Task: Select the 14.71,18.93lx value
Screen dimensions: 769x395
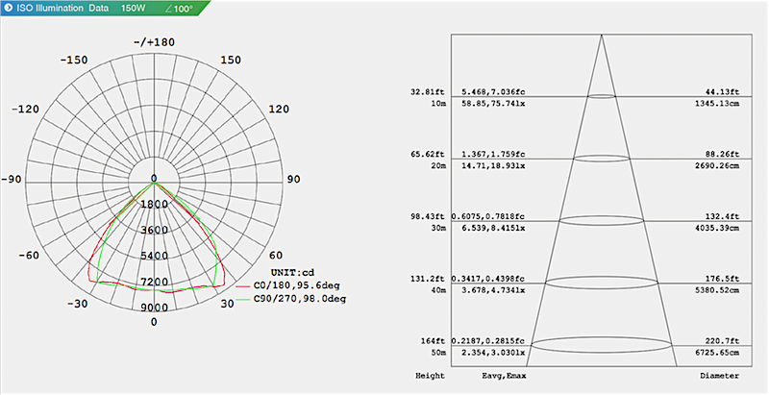Action: [493, 165]
